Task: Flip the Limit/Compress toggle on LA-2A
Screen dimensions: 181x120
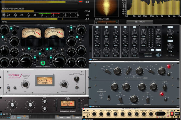Action: 8,88
